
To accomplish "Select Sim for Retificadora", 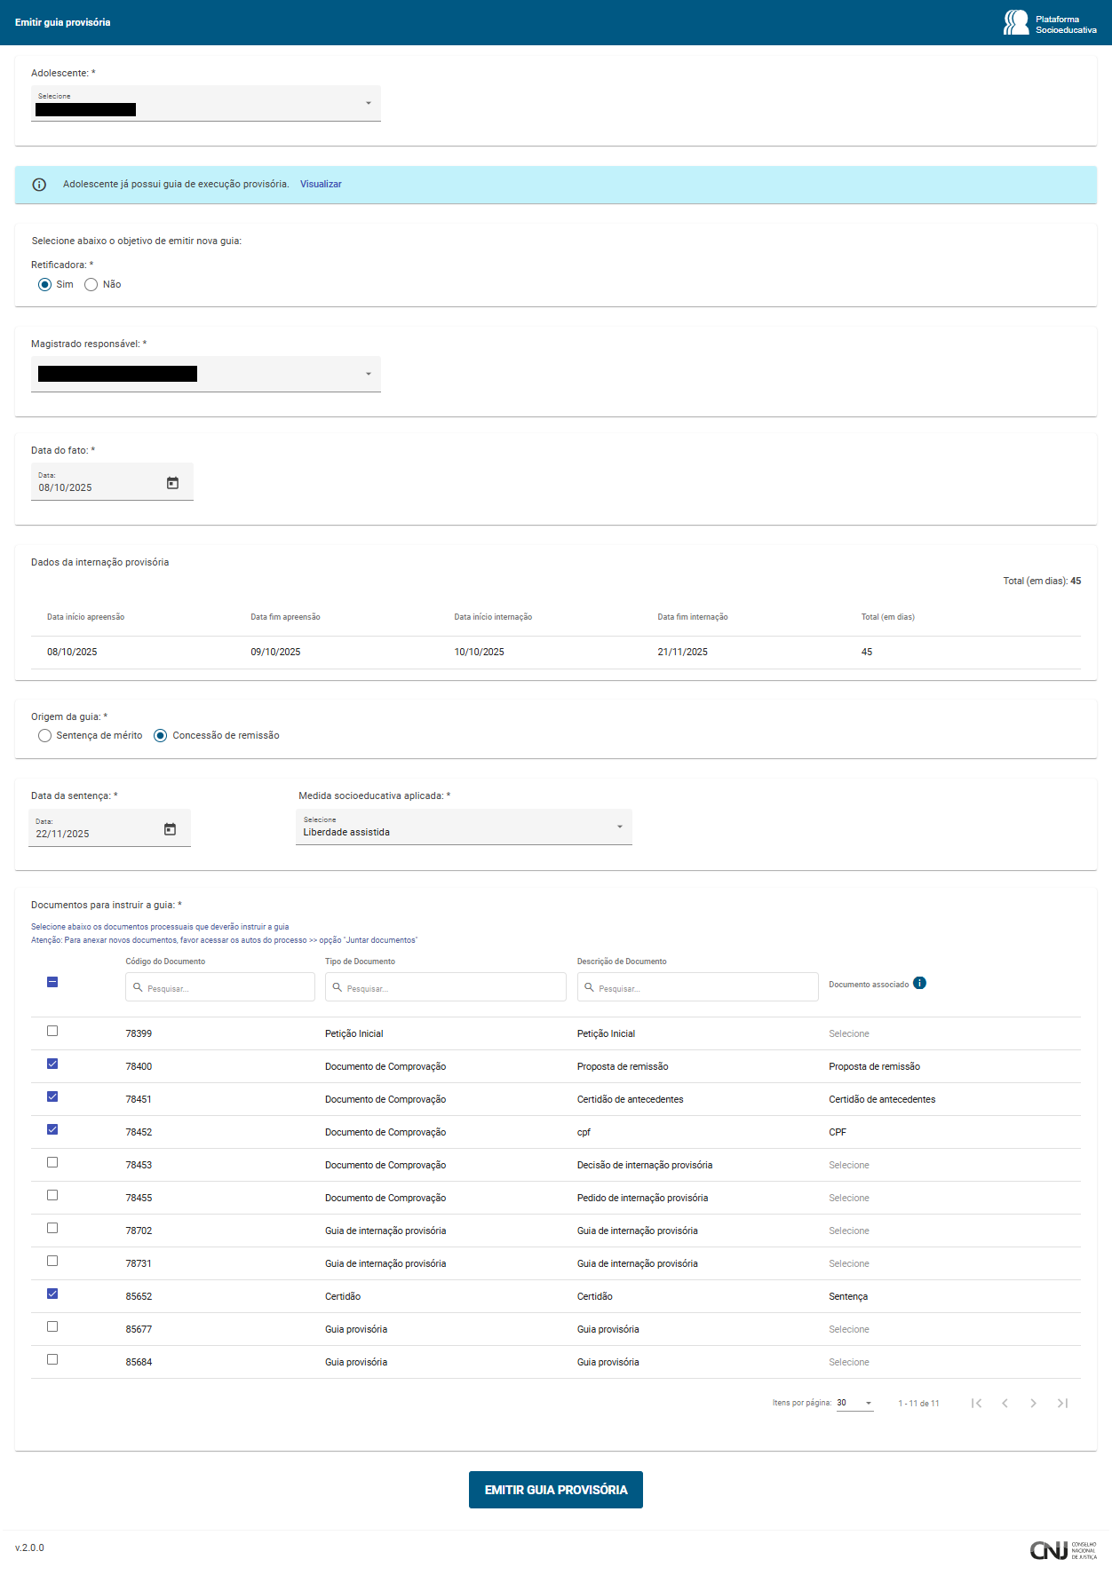I will point(44,285).
